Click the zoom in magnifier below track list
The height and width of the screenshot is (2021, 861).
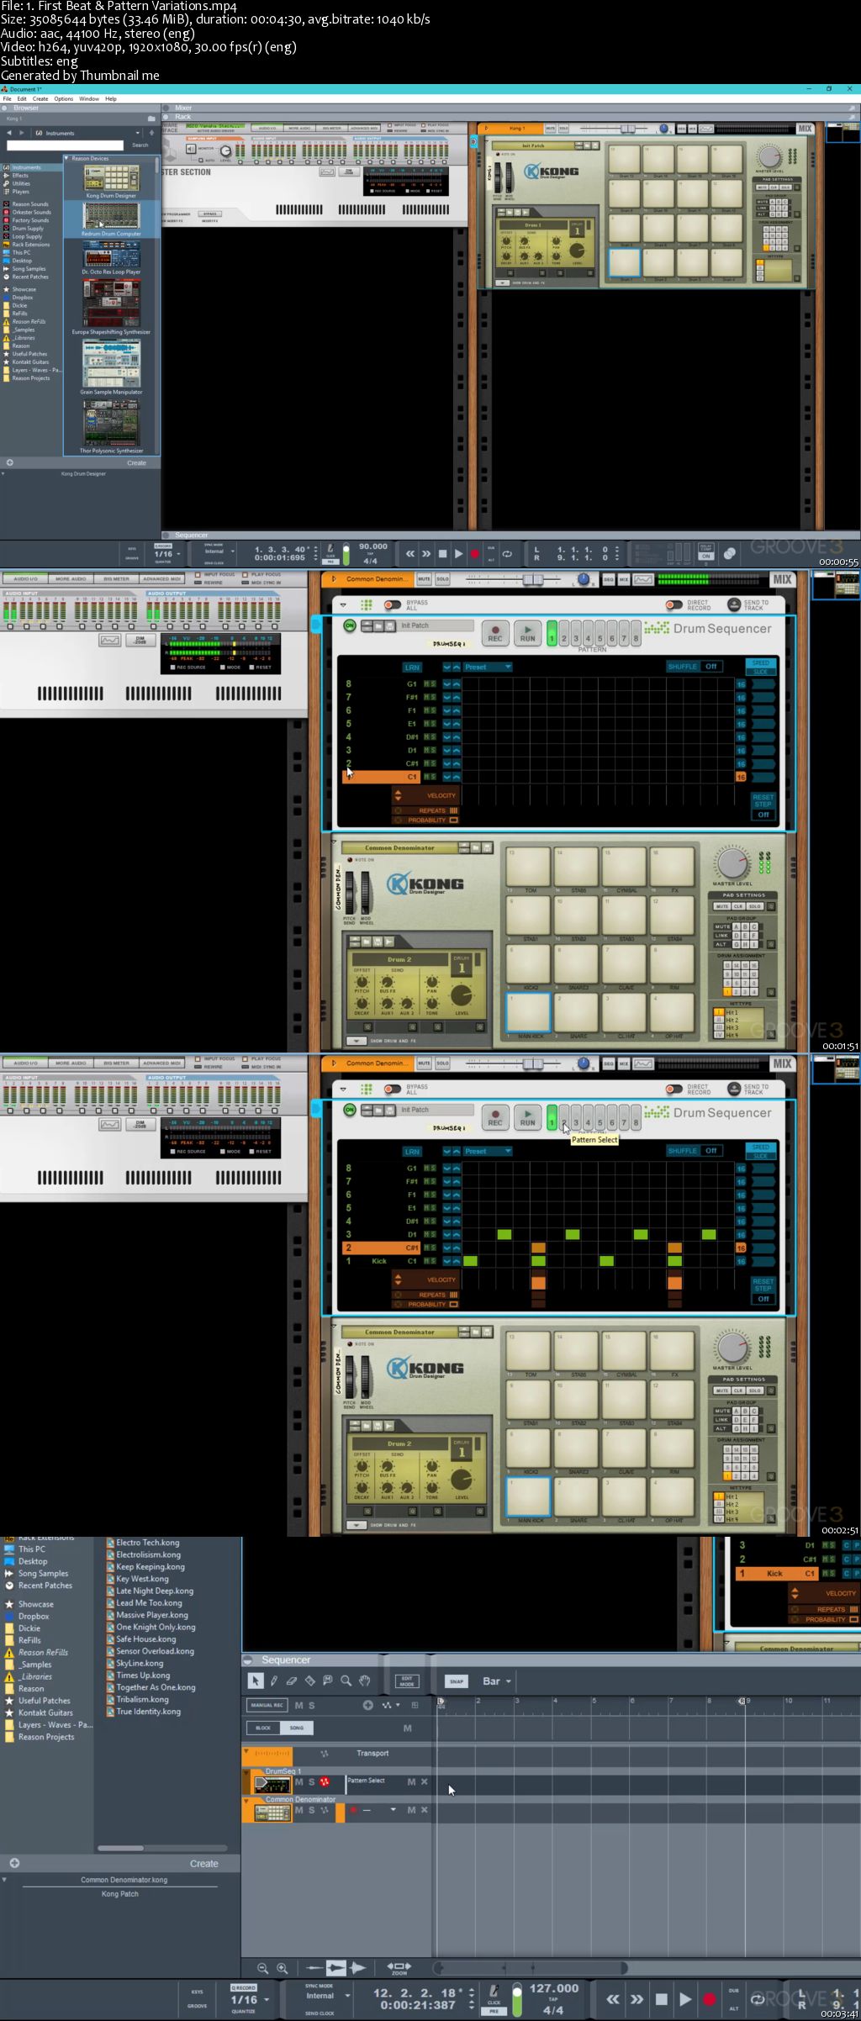[283, 1968]
